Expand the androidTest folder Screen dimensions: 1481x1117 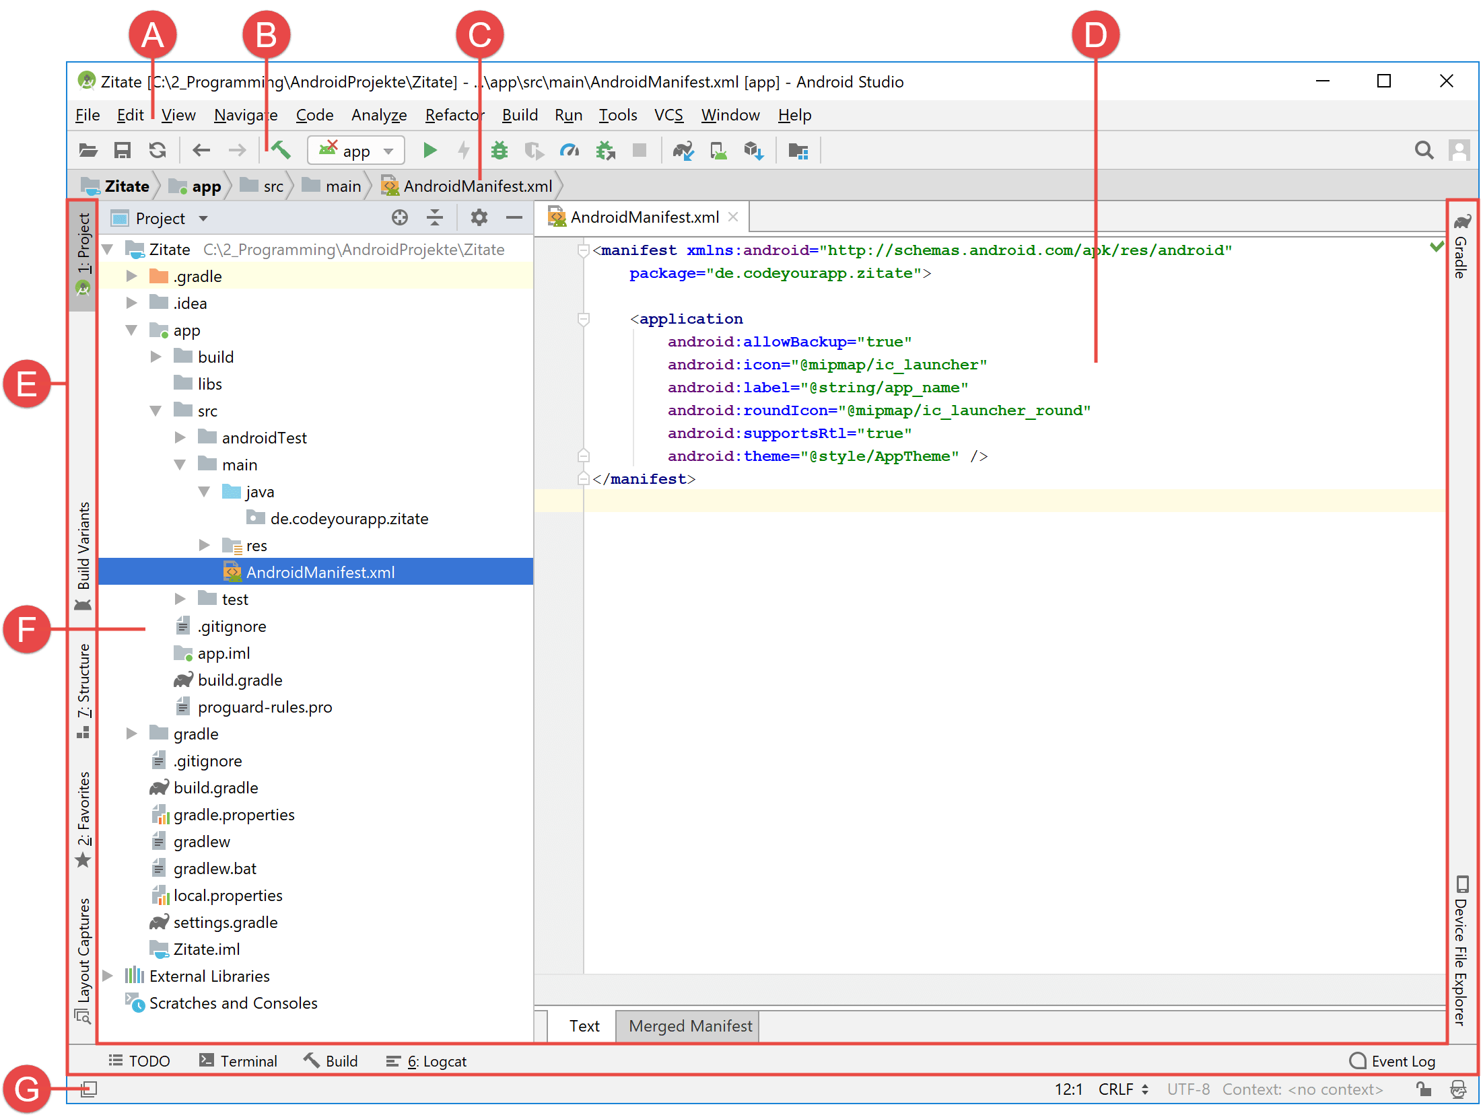coord(180,437)
